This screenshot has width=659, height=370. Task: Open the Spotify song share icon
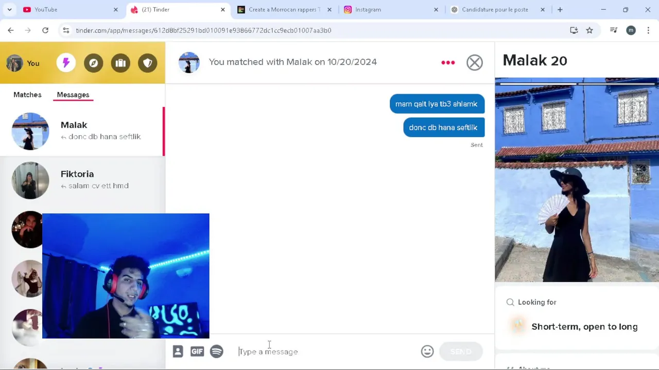coord(217,351)
